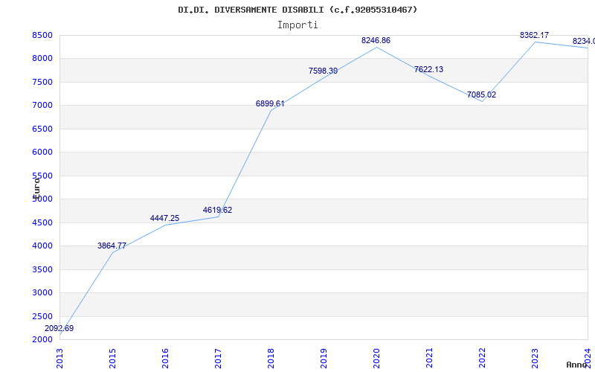Select the 4447.25 data label
595x372 pixels.
point(164,218)
